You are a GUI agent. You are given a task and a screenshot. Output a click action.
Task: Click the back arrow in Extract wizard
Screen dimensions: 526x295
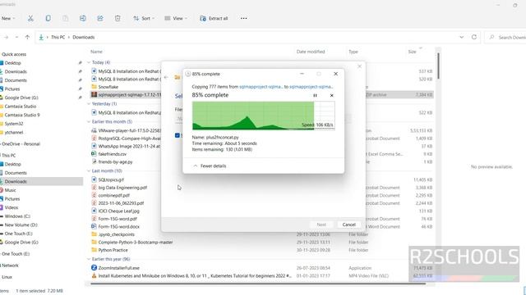(166, 77)
